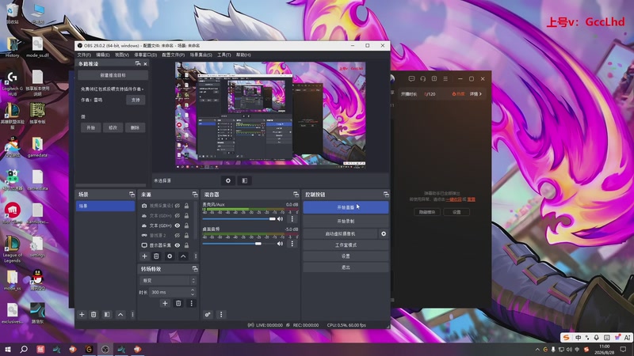Remove selected source using the Sources trash icon
The image size is (634, 356).
(x=156, y=256)
